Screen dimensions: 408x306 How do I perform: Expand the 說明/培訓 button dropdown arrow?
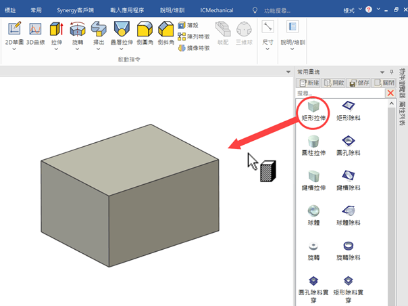click(x=292, y=49)
